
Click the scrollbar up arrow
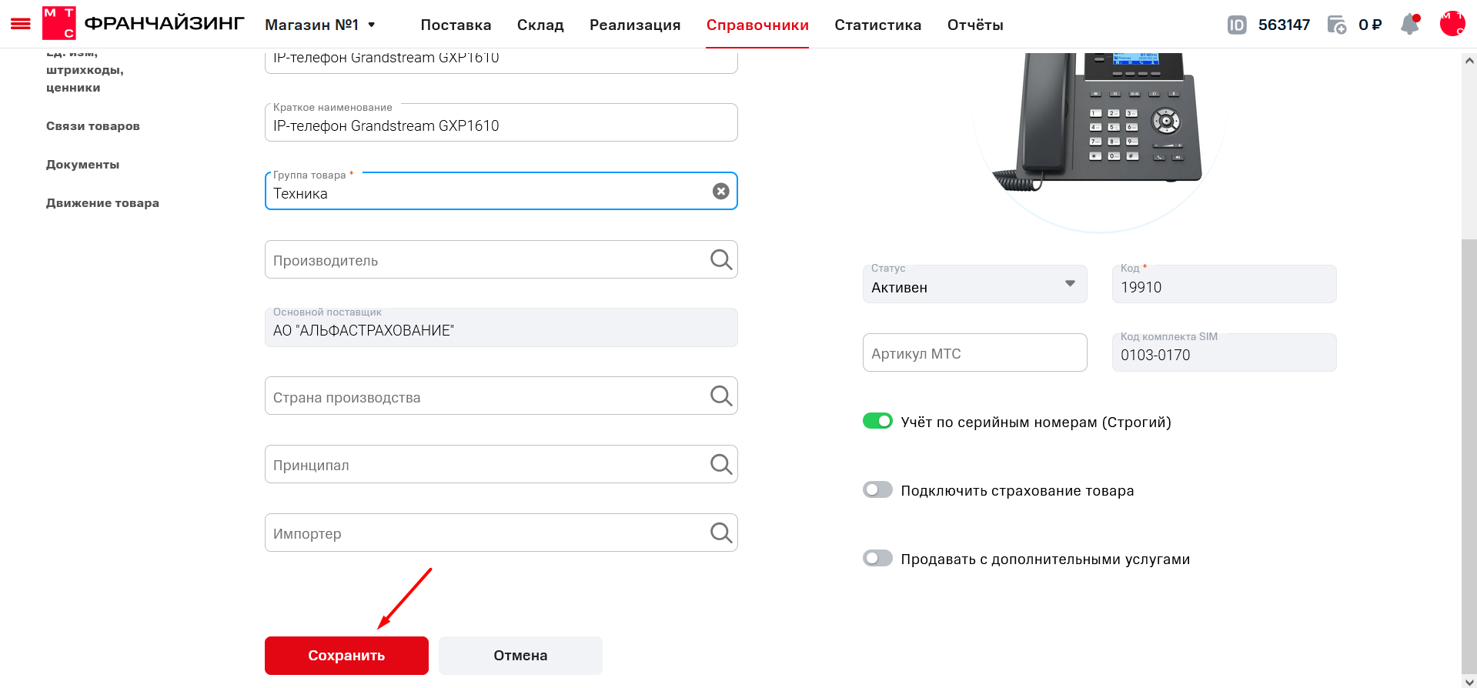tap(1469, 61)
